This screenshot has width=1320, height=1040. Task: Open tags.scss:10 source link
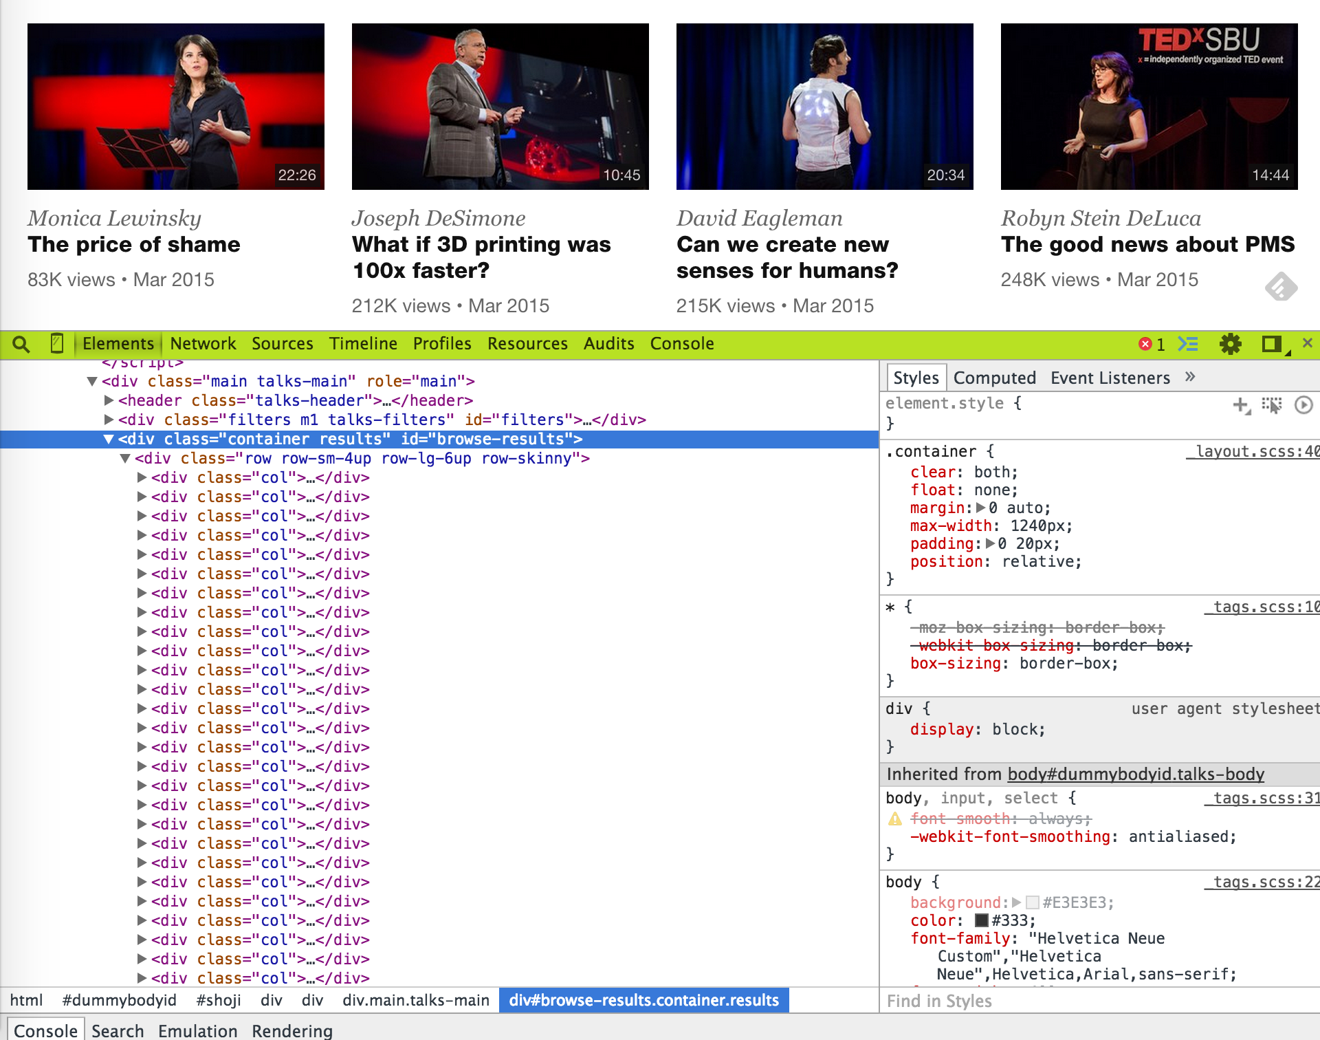tap(1262, 607)
